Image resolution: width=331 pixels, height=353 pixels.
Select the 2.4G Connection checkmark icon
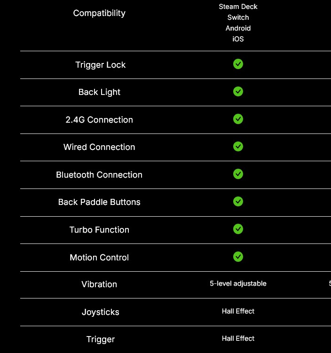point(238,119)
